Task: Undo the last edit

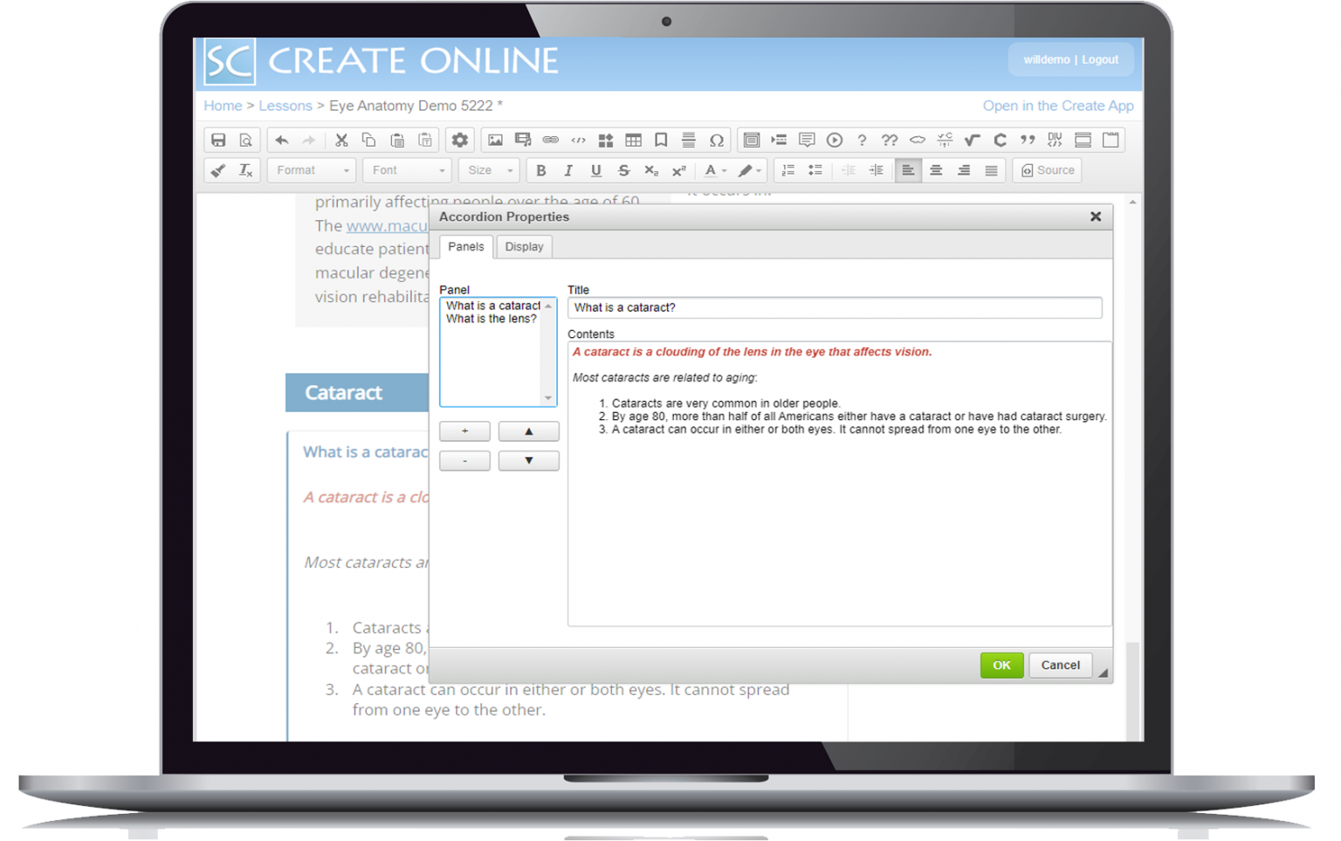Action: click(x=280, y=140)
